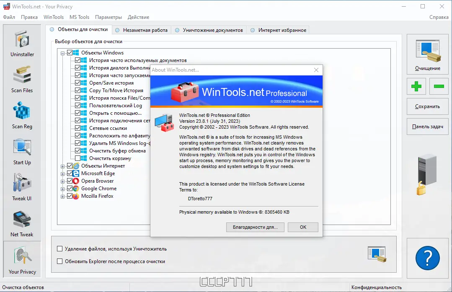Image resolution: width=452 pixels, height=292 pixels.
Task: Switch to the Уничтожение документов tab
Action: (x=209, y=30)
